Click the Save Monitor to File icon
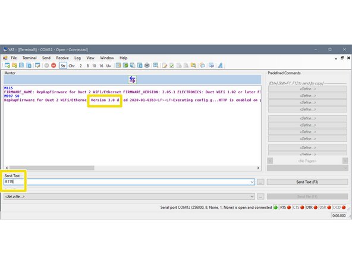 140,65
